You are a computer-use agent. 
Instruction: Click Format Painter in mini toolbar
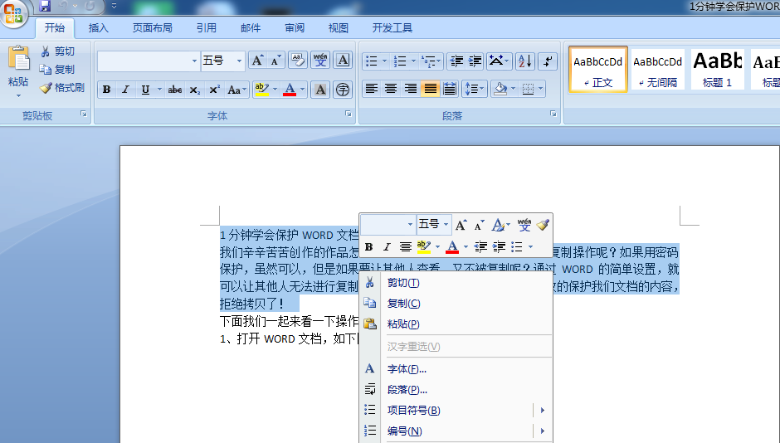(x=543, y=225)
